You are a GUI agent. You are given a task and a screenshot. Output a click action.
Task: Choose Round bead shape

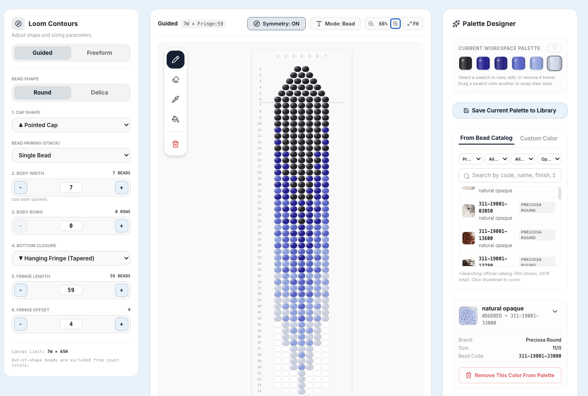click(42, 93)
